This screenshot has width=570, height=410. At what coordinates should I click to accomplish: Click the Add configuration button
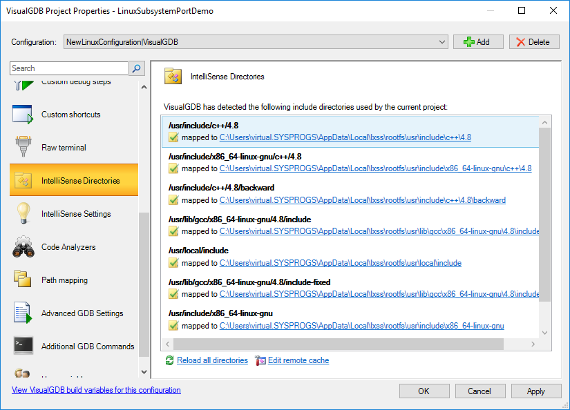point(478,42)
